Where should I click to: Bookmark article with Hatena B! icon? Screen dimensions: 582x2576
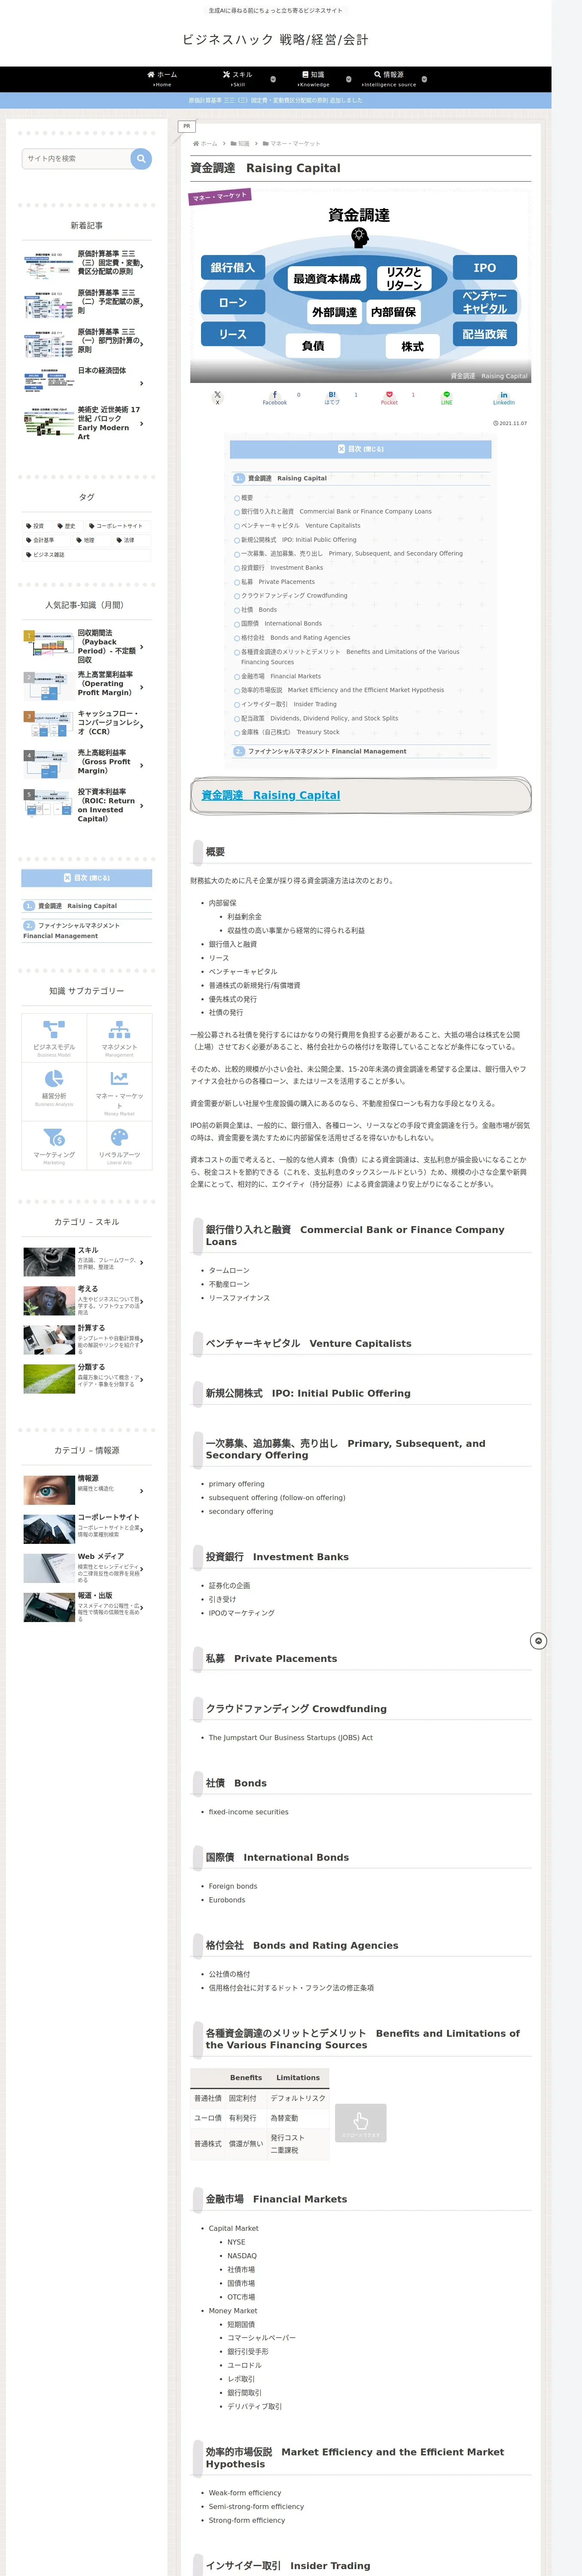[x=332, y=397]
